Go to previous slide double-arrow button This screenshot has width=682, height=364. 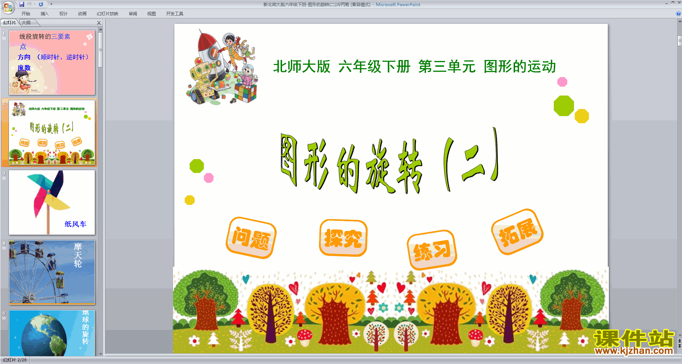pyautogui.click(x=680, y=341)
